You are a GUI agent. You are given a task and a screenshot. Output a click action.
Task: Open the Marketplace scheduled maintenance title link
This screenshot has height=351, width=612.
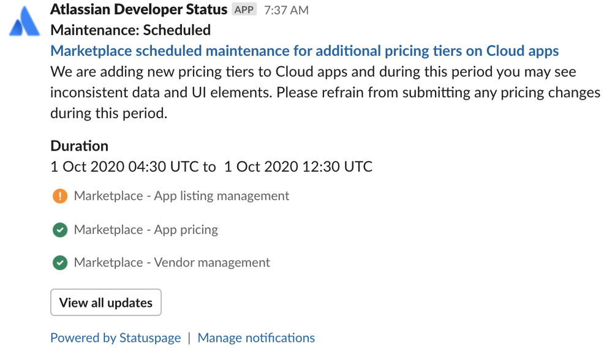coord(304,51)
